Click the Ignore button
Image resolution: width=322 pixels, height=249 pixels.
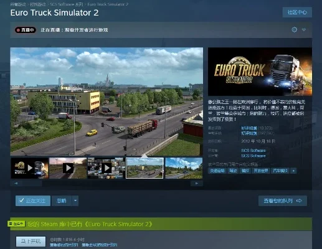pos(62,200)
